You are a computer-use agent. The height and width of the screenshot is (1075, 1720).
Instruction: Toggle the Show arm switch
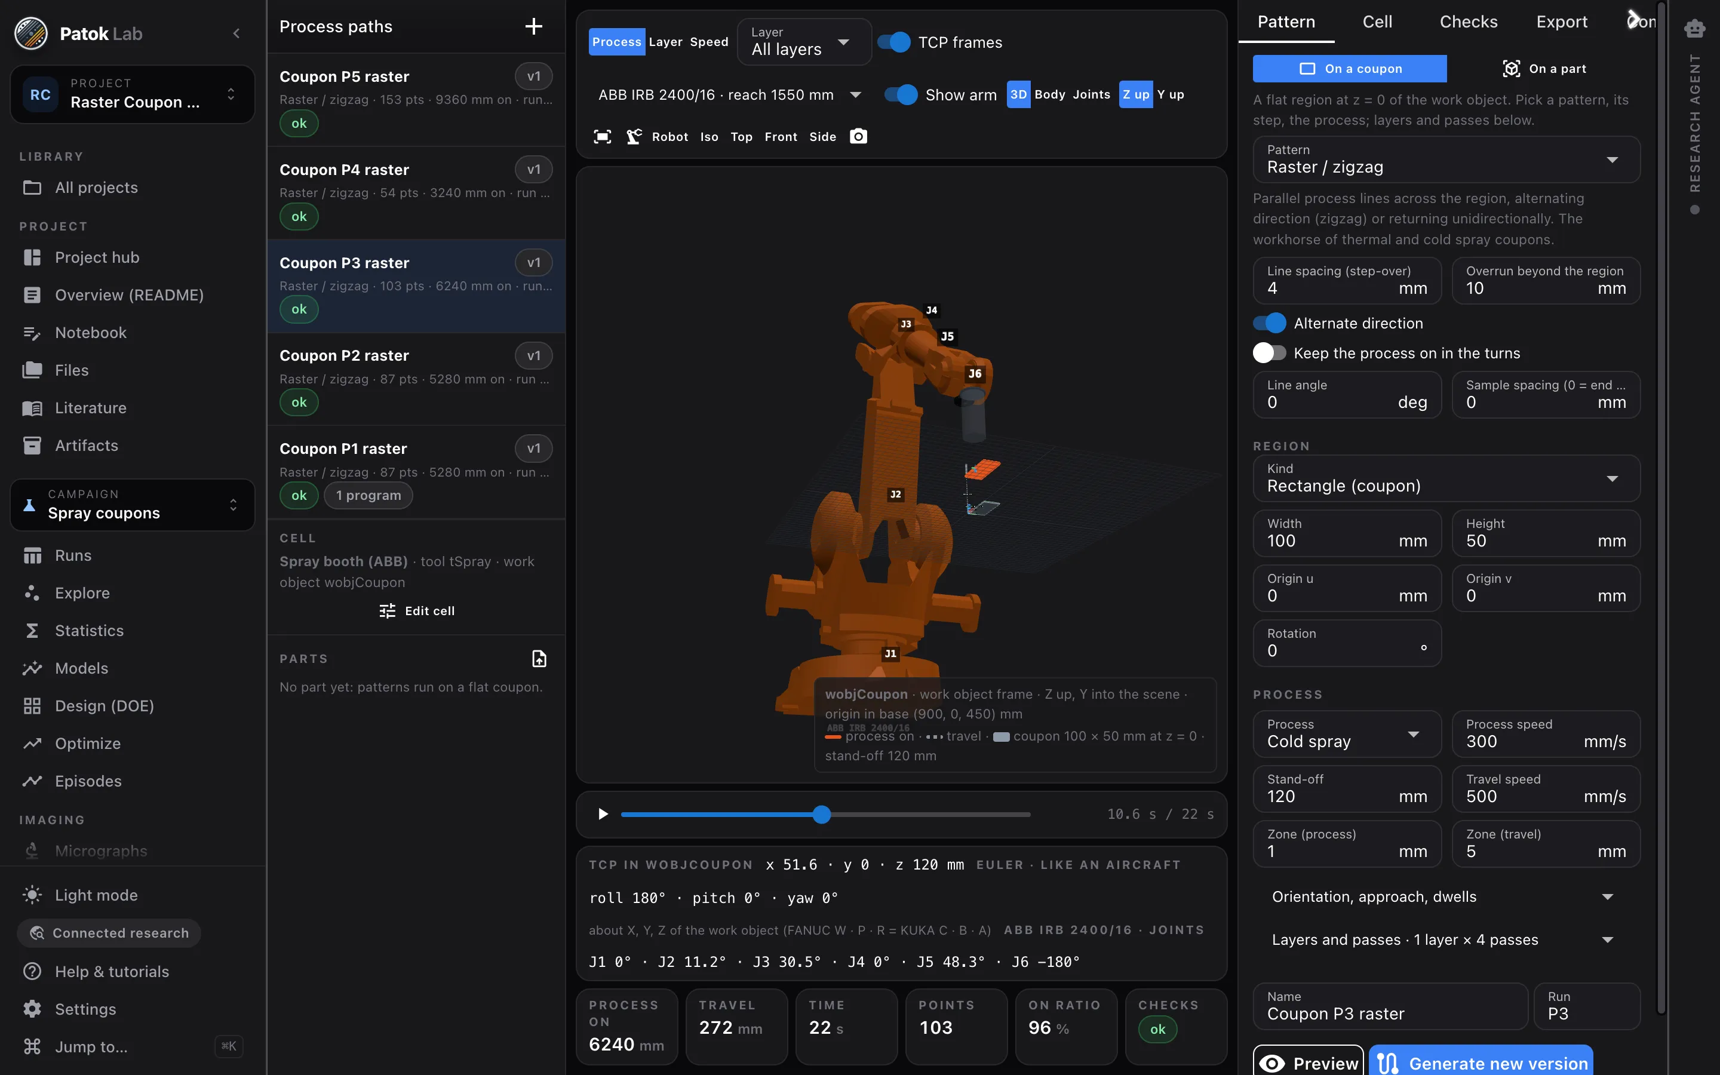point(901,94)
